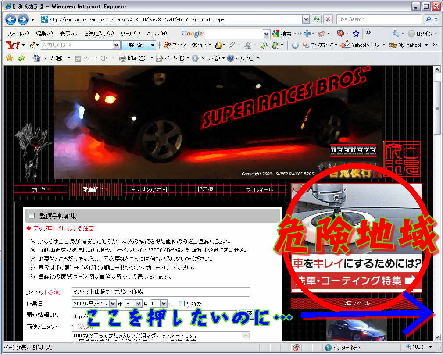Open the address bar URL dropdown
The image size is (443, 355).
(306, 19)
